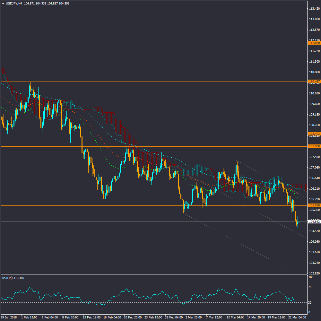Click the 112.030 orange price label
321x321 pixels.
coord(314,43)
